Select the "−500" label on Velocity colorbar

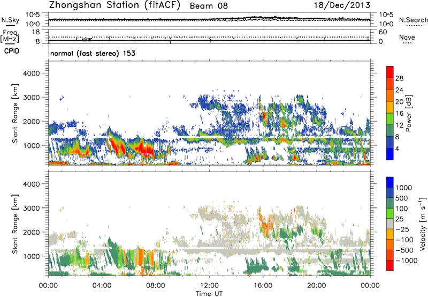[404, 250]
